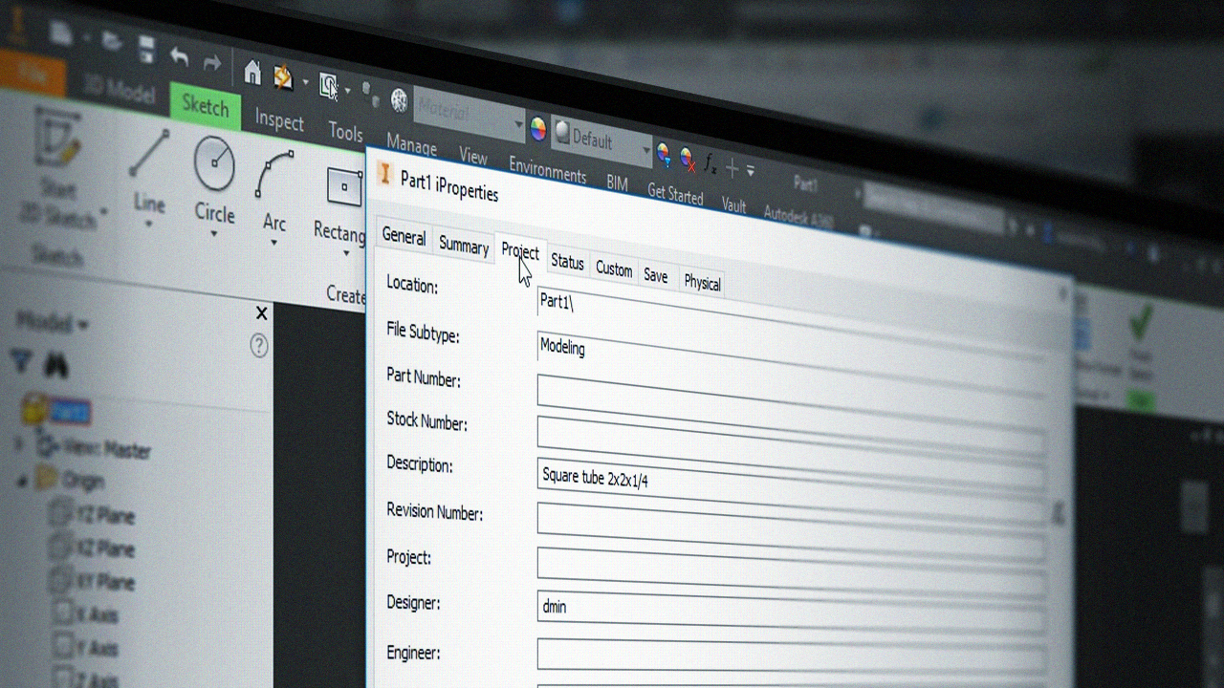Open the Status tab in iProperties
Screen dimensions: 1224x688
[x=567, y=262]
